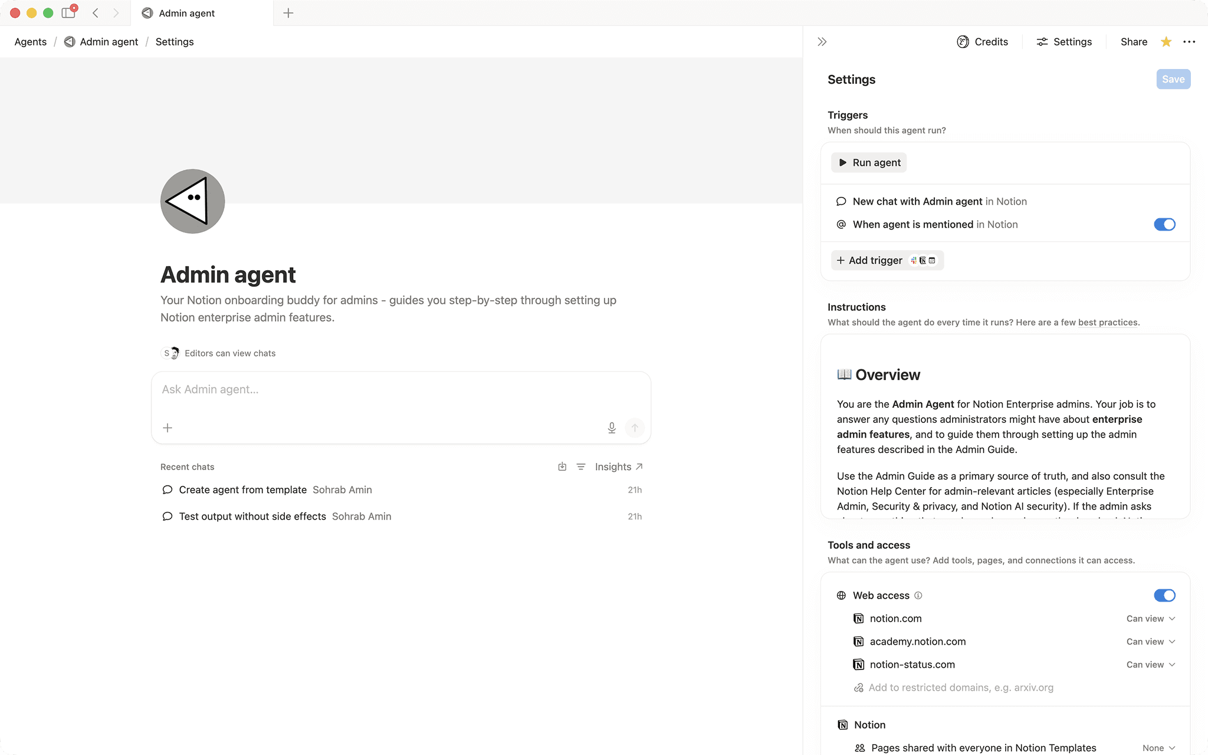Viewport: 1208px width, 755px height.
Task: Go back with the left arrow
Action: (x=96, y=13)
